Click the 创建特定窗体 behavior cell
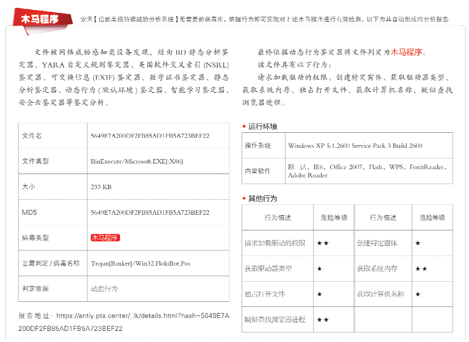Screen dimensions: 469x342 point(383,243)
